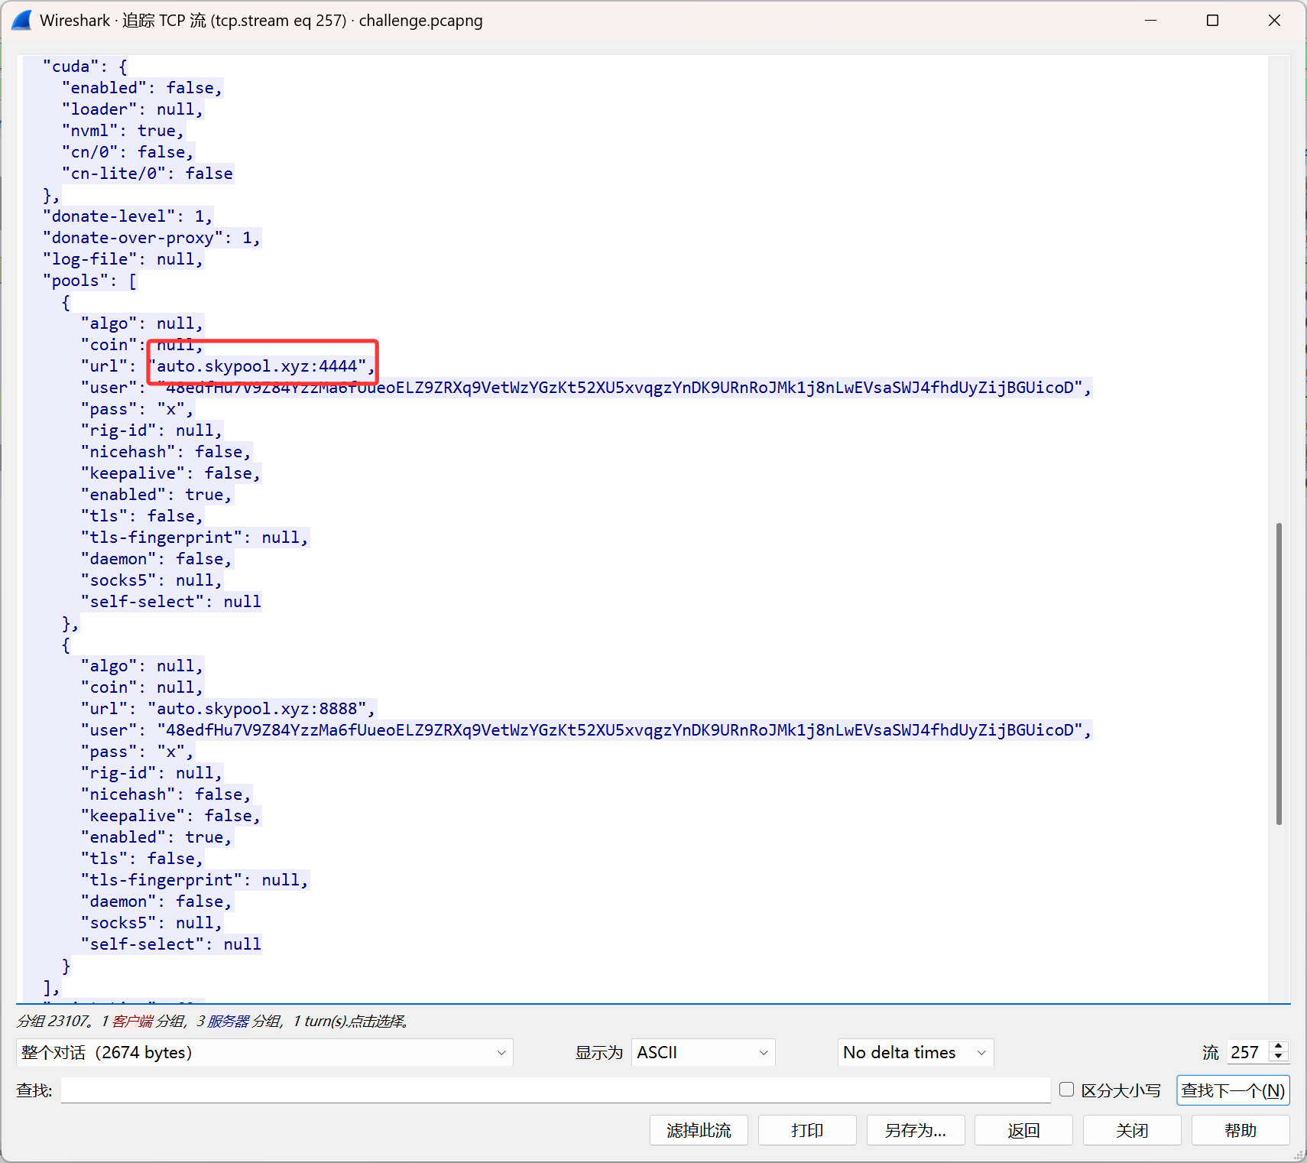Click the url line with auto.skypool.xyz:8888
The image size is (1307, 1163).
click(229, 709)
